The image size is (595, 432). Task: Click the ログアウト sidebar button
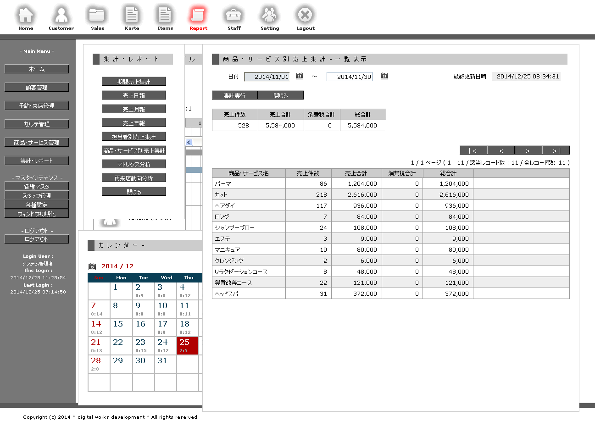tap(37, 239)
